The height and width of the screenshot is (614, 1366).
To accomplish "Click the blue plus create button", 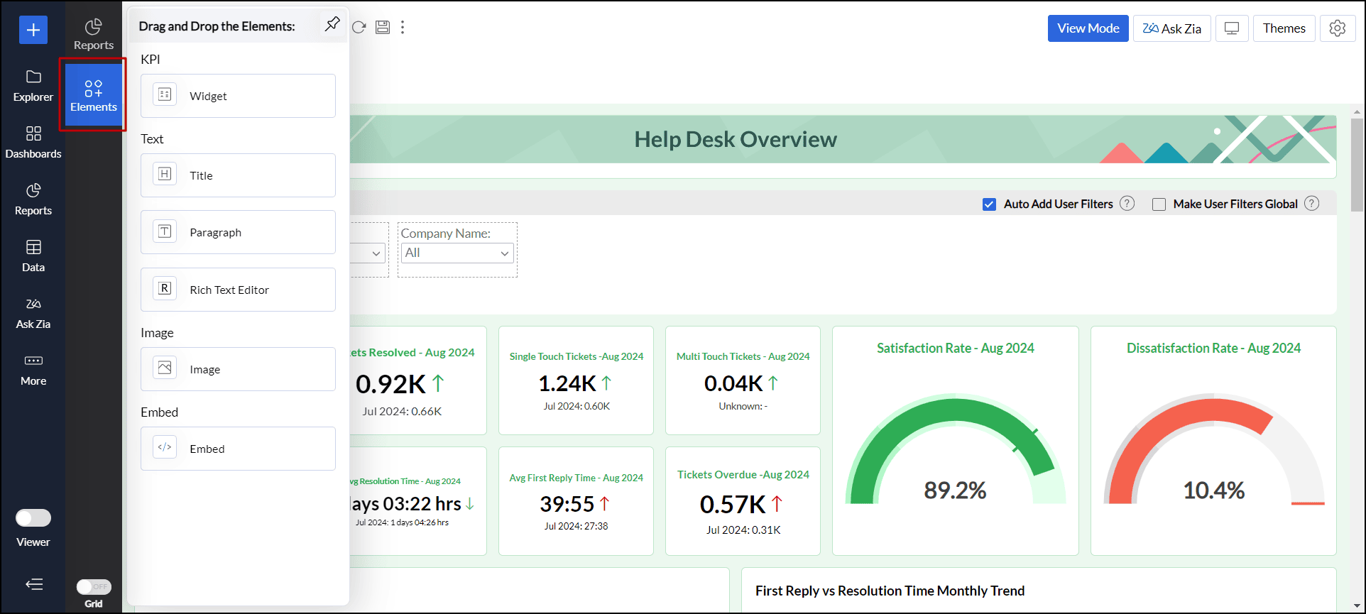I will [x=33, y=30].
